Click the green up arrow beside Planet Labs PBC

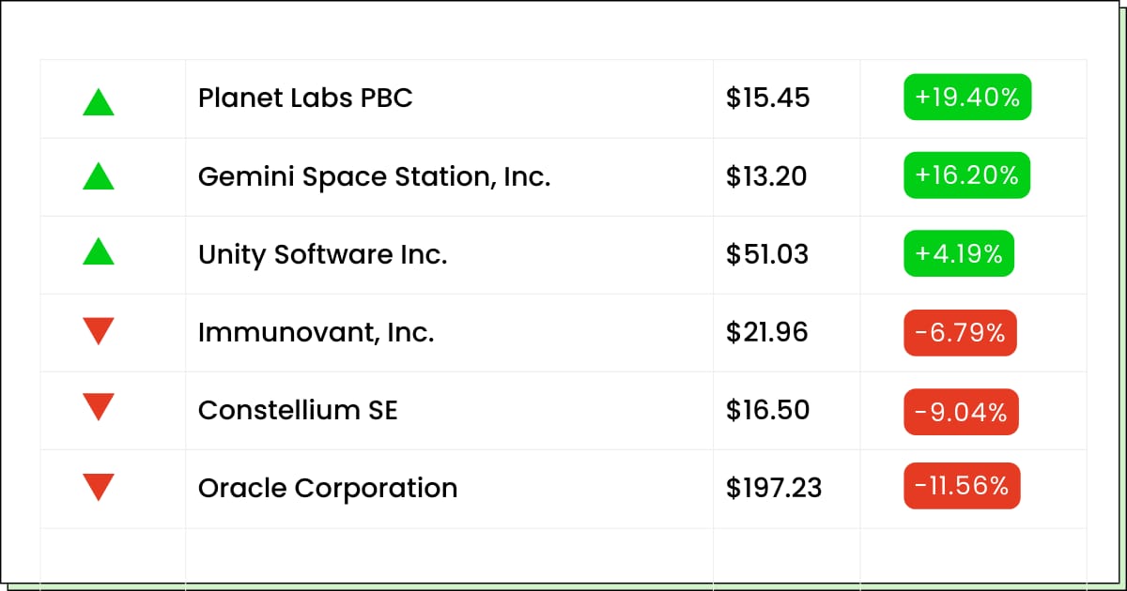(x=99, y=101)
